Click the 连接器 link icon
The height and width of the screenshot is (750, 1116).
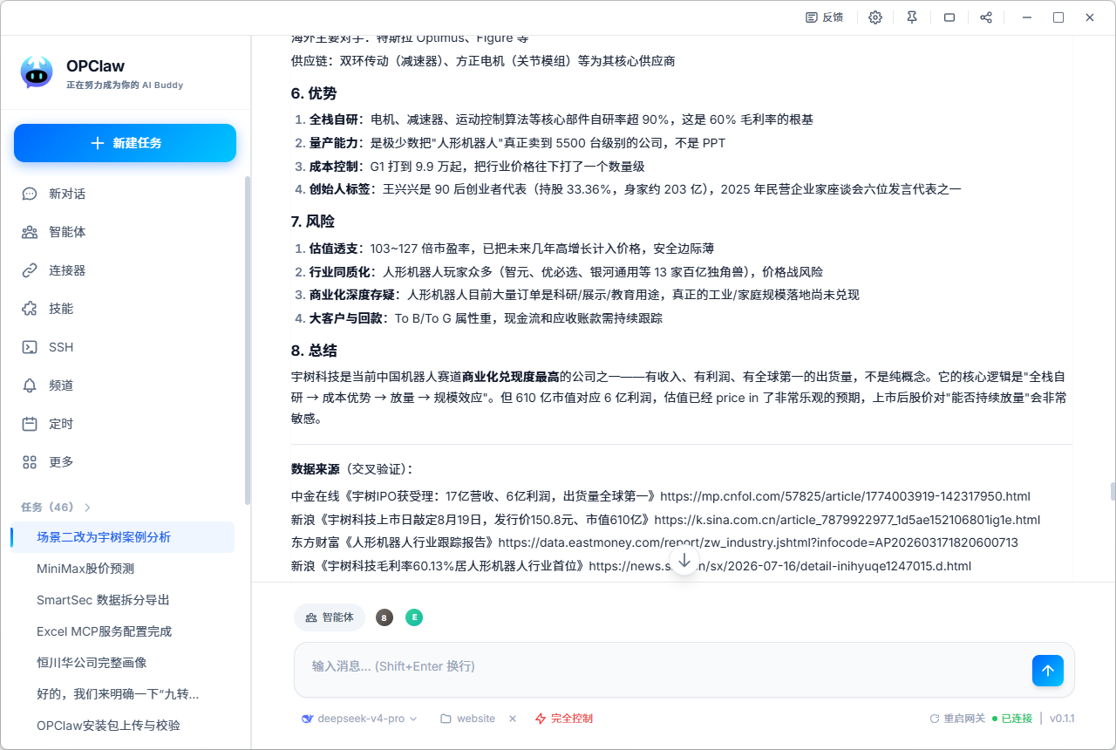point(30,270)
